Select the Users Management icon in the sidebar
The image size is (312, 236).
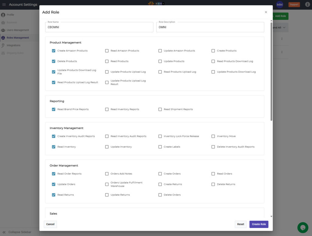[x=3, y=30]
